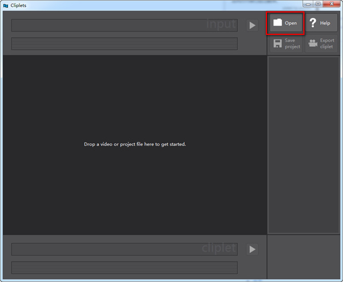Maximize the Cliplets window
The image size is (343, 282).
coord(318,4)
